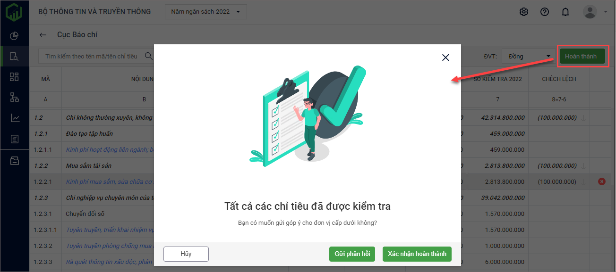Go back using the left arrow
Screen dimensions: 616x272
click(43, 35)
